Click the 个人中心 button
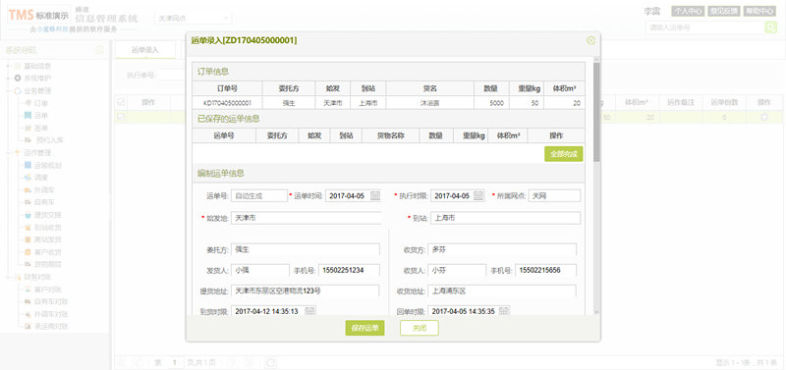 pyautogui.click(x=688, y=11)
